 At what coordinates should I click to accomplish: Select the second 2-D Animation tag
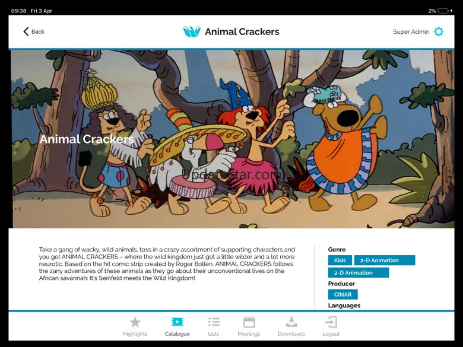[x=359, y=273]
